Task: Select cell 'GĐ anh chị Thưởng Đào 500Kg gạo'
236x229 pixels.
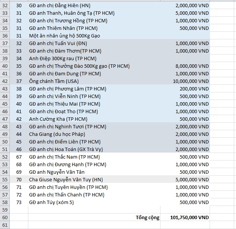Action: 94,66
